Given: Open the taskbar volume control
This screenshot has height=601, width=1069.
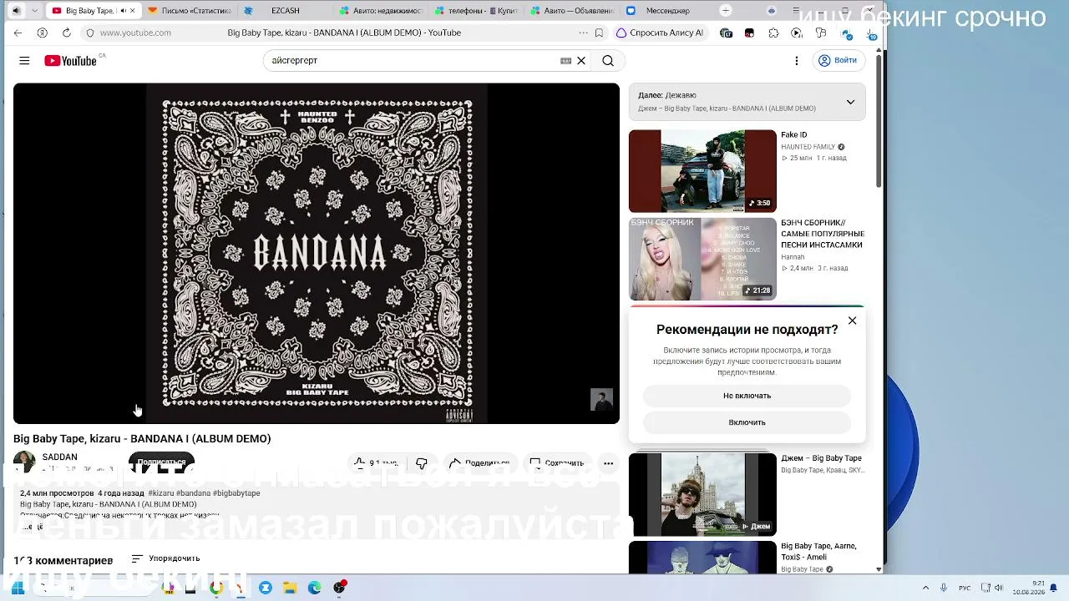Looking at the screenshot, I should pyautogui.click(x=1001, y=588).
